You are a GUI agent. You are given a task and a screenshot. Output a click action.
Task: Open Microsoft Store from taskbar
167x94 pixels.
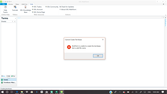(32, 92)
